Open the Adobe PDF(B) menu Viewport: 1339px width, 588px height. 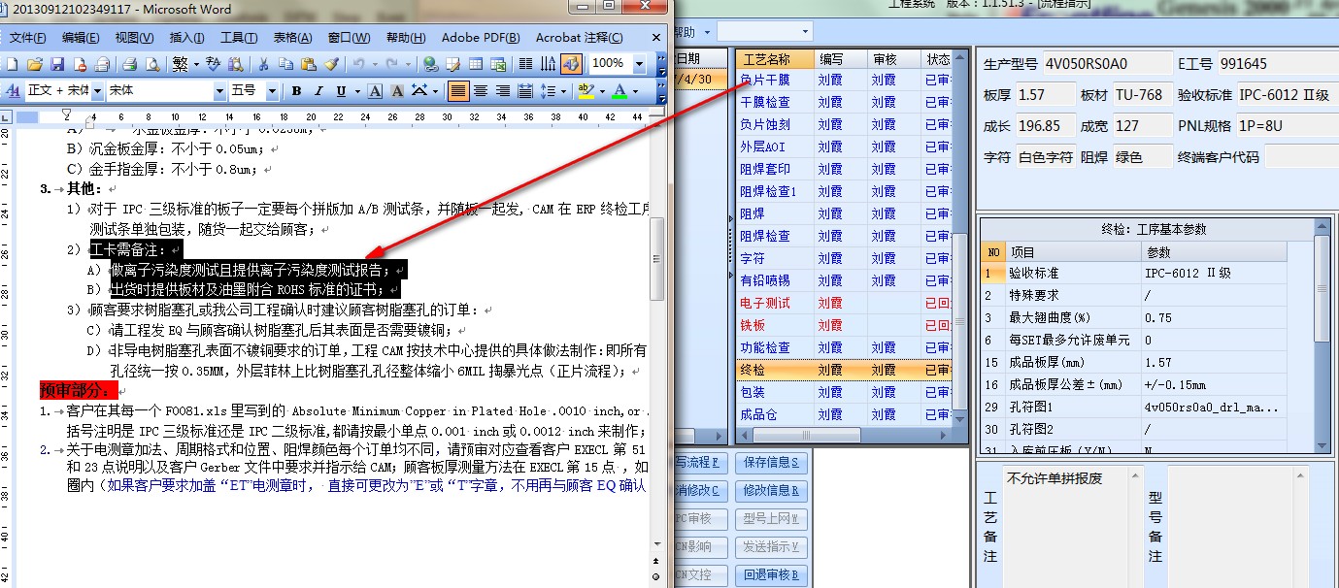tap(481, 38)
